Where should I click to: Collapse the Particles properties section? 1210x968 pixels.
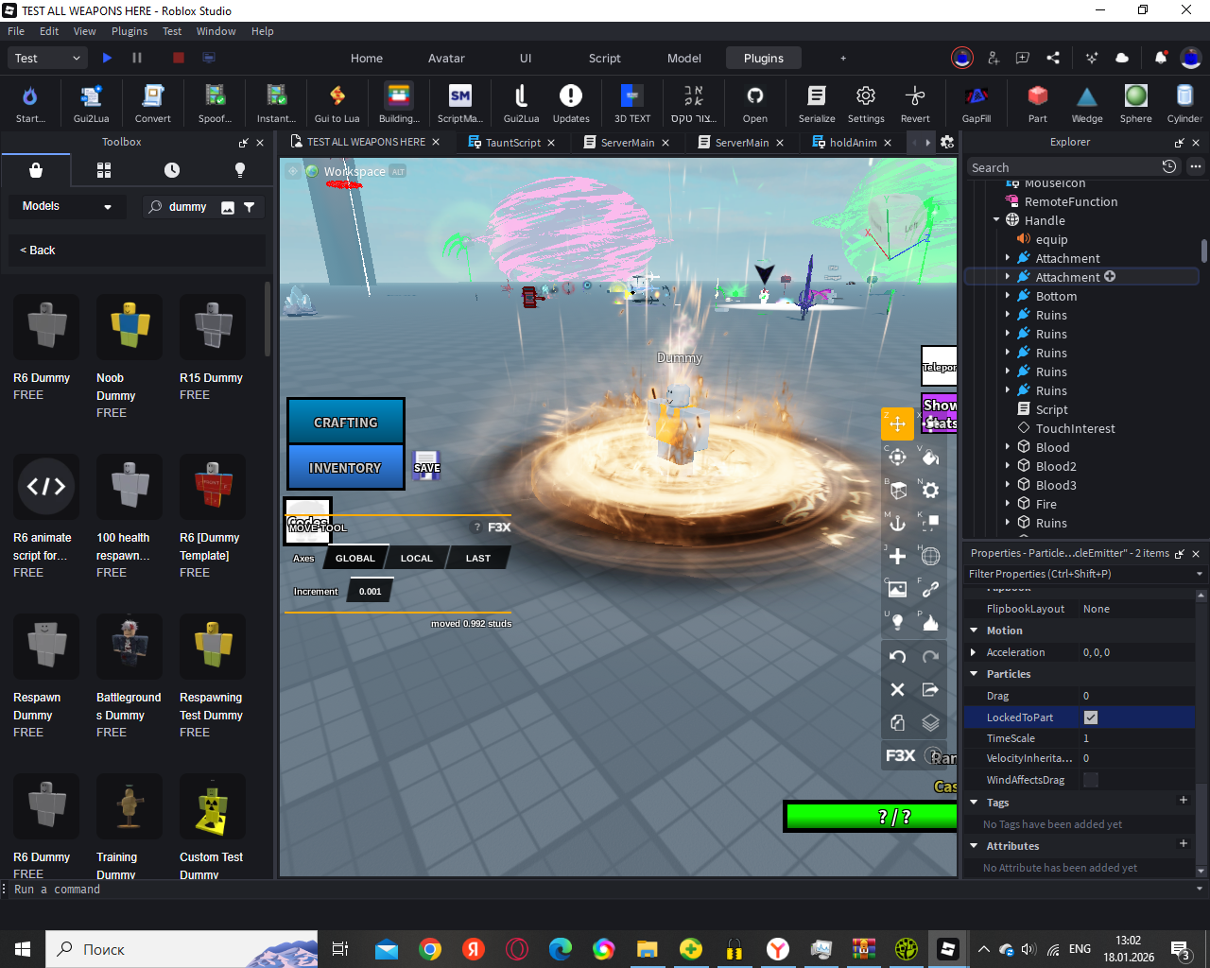975,674
